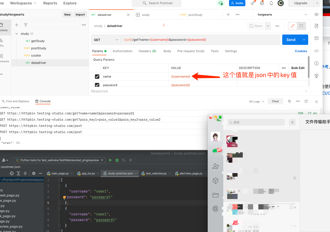Open horgwarts environment selector
Viewport: 330px width, 232px height.
[282, 15]
